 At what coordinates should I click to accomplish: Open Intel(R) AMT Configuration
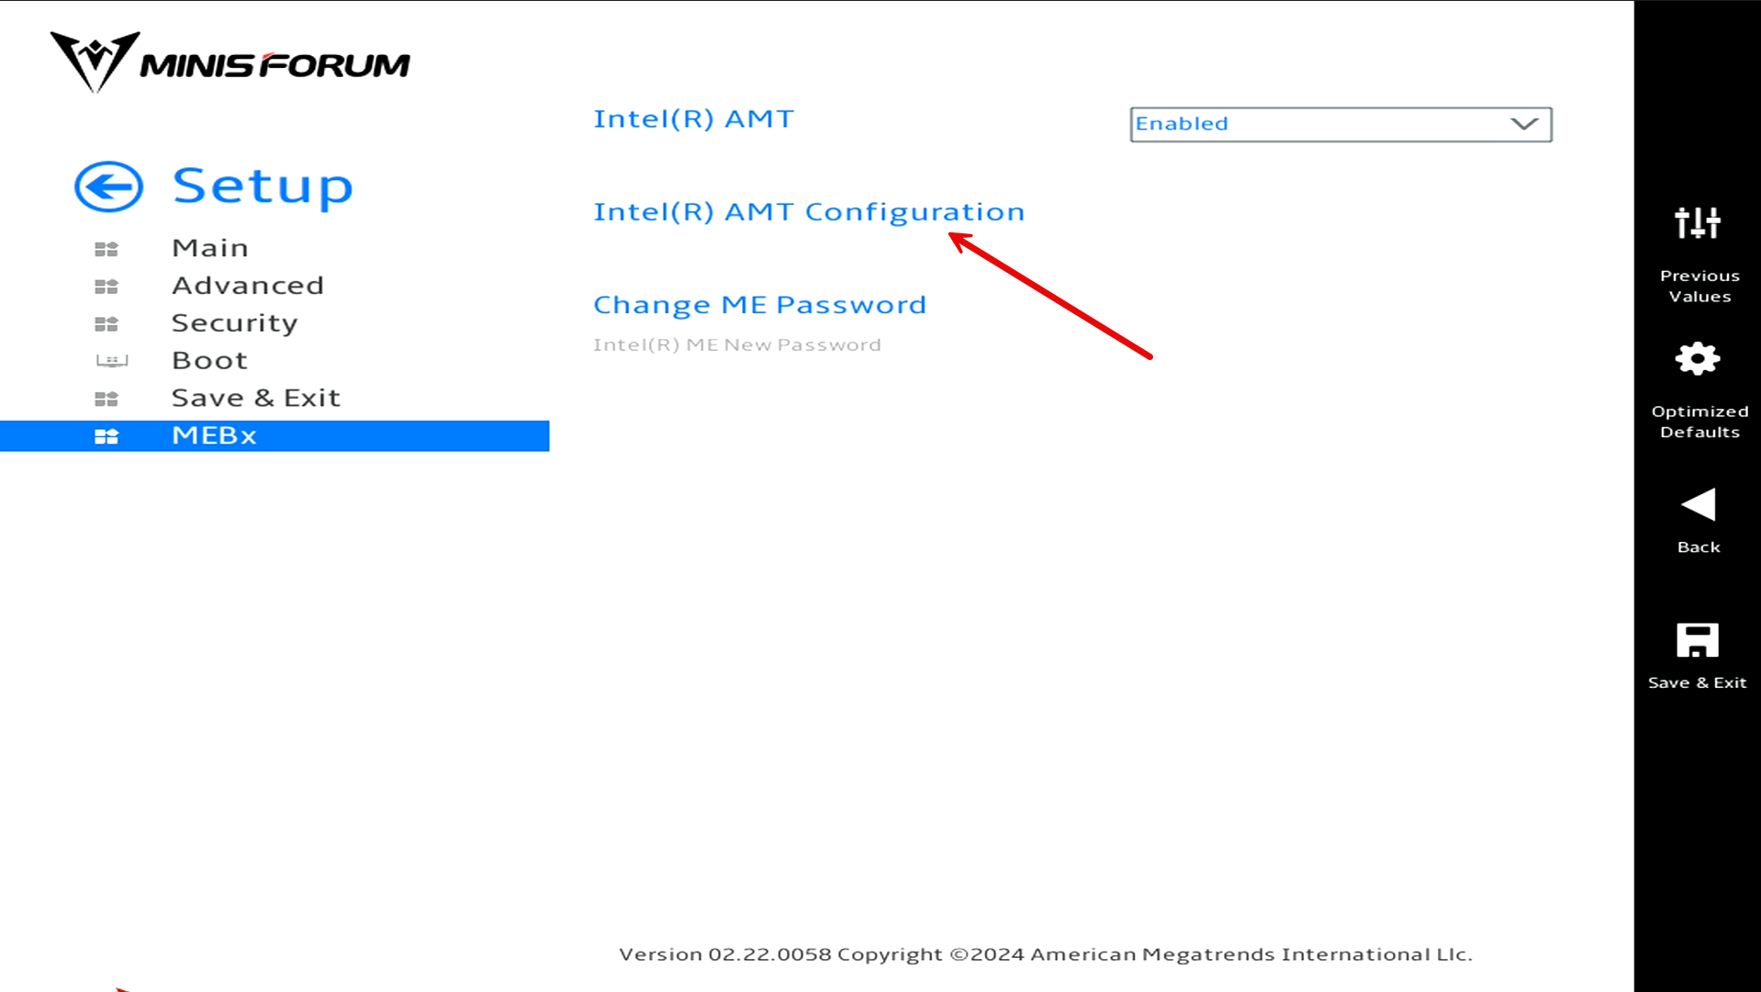click(x=809, y=211)
